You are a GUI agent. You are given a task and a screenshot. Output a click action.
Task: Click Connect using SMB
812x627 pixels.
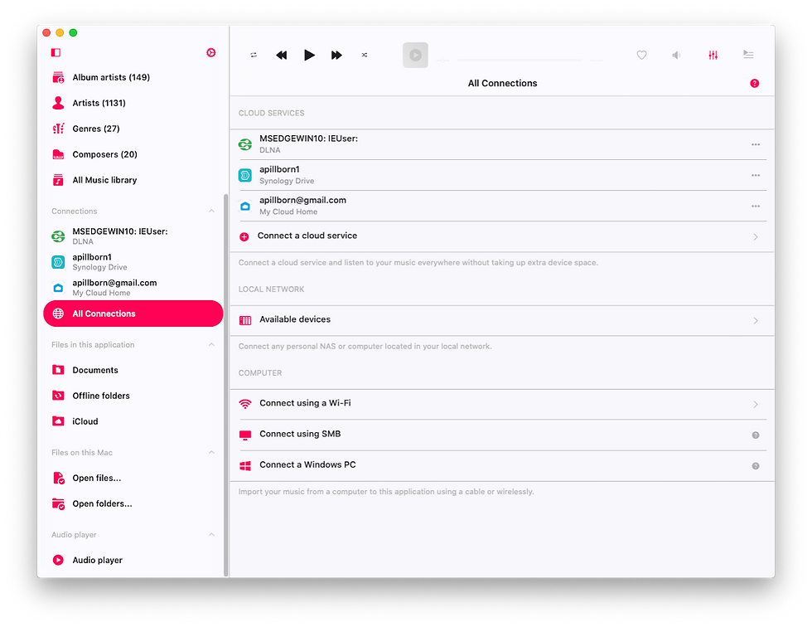tap(502, 435)
